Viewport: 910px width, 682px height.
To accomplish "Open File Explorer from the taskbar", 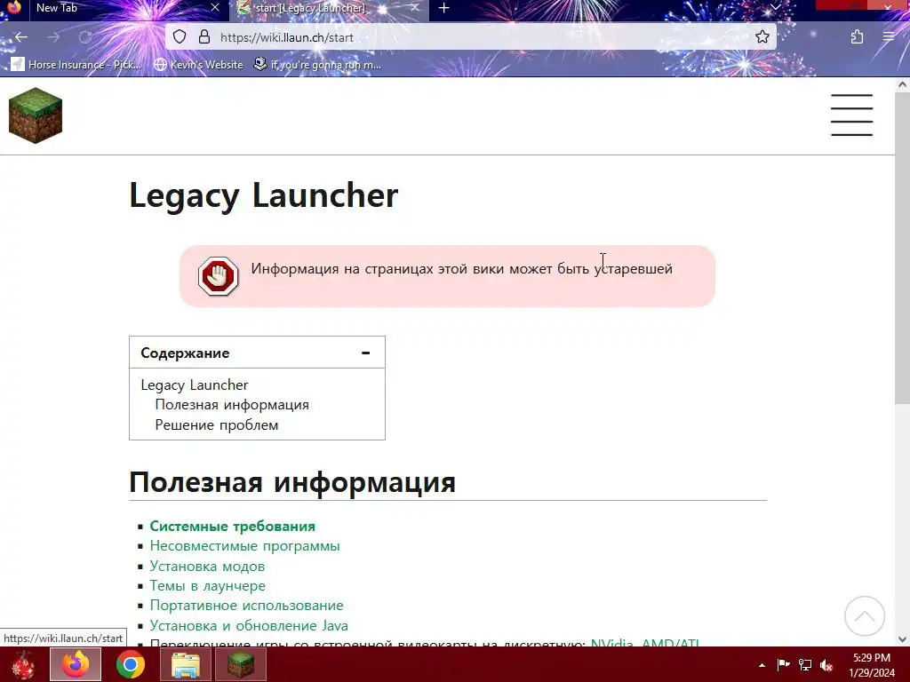I will [x=186, y=664].
